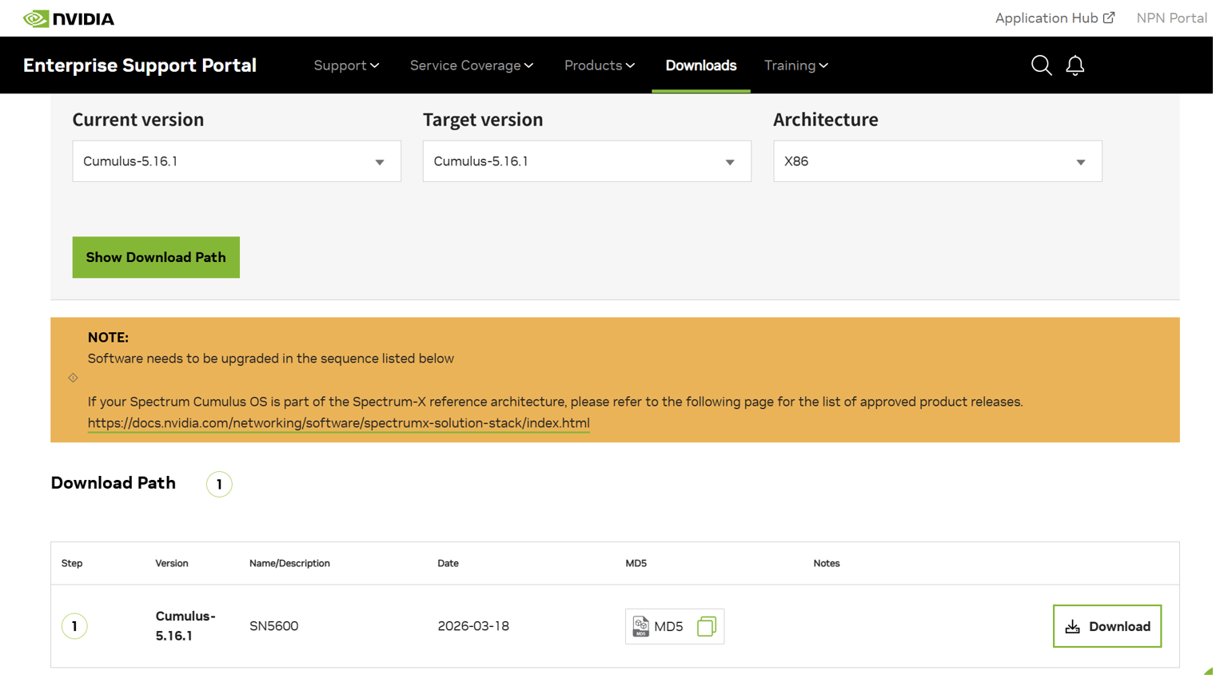Screen dimensions: 1228x698
Task: Click the MD5 label in the SN5600 row
Action: point(668,627)
